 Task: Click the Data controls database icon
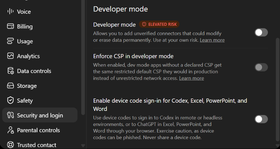(10, 71)
